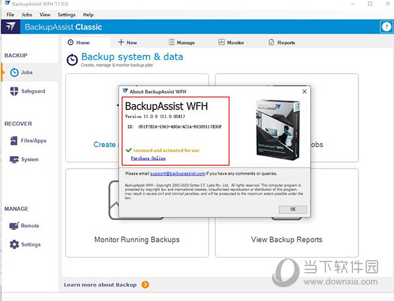Click the BackupAssist product box image

tap(278, 130)
